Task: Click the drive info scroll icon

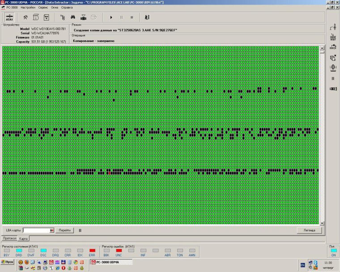Action: 36,17
